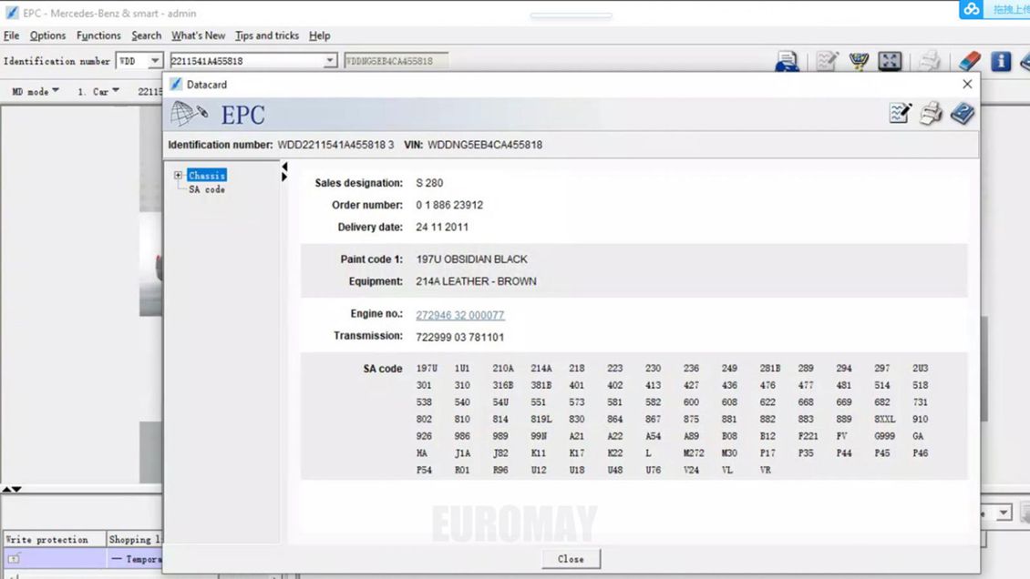Print the datacard with the printer icon
Viewport: 1030px width, 579px height.
[x=931, y=114]
